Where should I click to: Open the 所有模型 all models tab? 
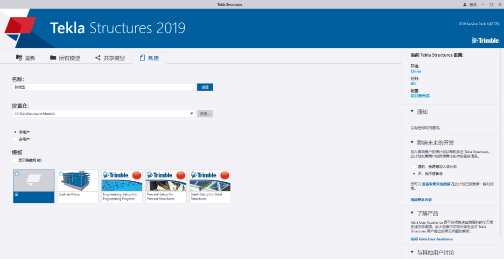(x=65, y=58)
